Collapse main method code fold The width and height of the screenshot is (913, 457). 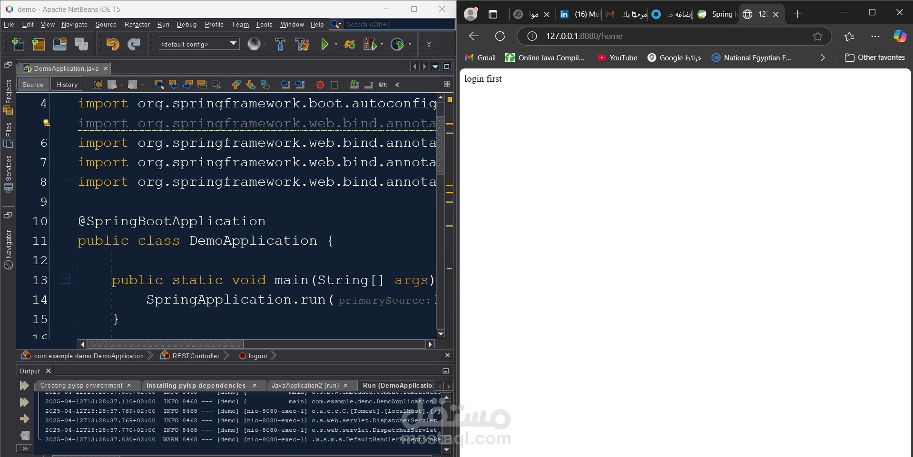click(x=65, y=279)
